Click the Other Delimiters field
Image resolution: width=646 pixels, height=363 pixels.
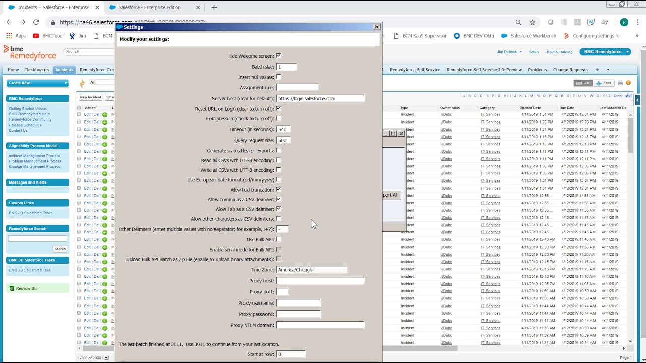pyautogui.click(x=282, y=229)
